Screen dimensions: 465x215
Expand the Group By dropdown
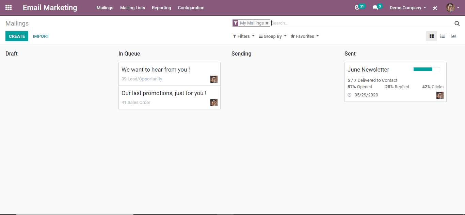tap(272, 36)
